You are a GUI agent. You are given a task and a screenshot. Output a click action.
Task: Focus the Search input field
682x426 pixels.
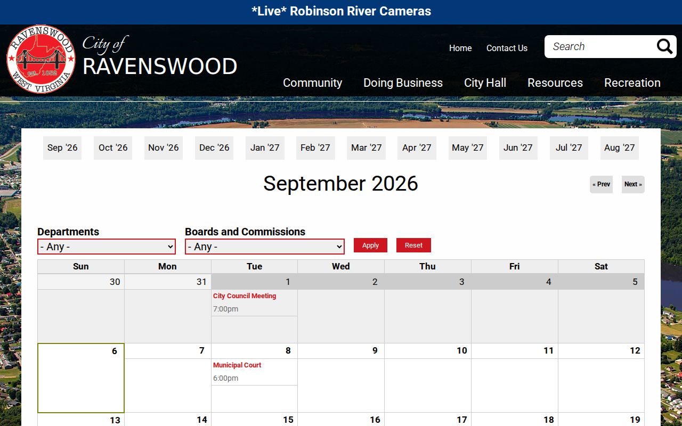point(600,47)
